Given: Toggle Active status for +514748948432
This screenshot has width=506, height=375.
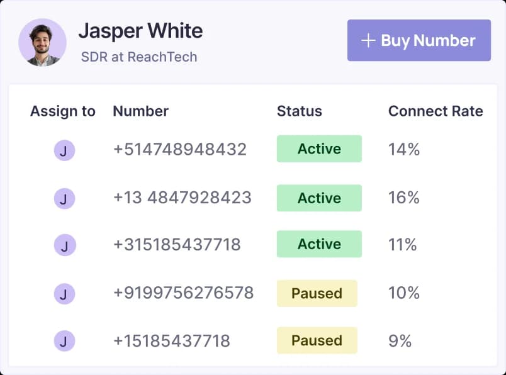Looking at the screenshot, I should pyautogui.click(x=319, y=149).
